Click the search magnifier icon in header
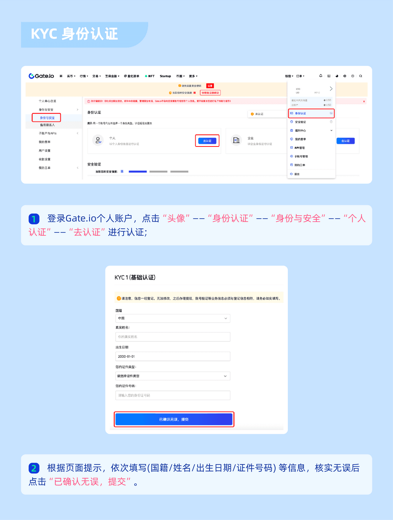 [360, 76]
